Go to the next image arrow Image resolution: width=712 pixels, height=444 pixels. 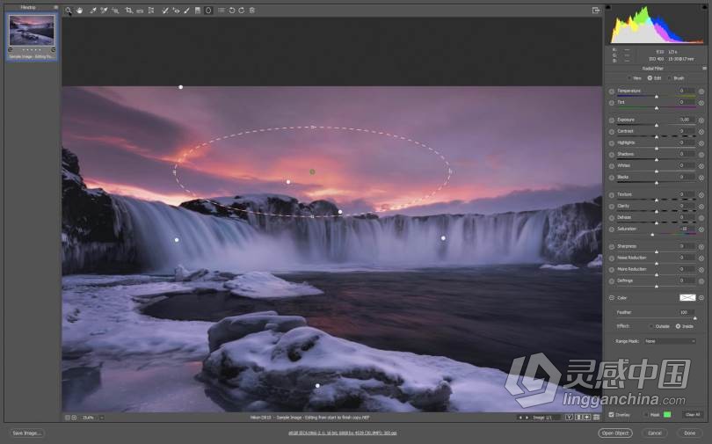pos(527,418)
